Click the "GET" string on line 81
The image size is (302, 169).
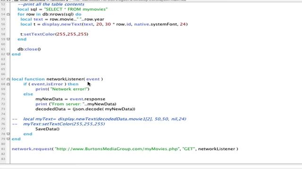[189, 149]
